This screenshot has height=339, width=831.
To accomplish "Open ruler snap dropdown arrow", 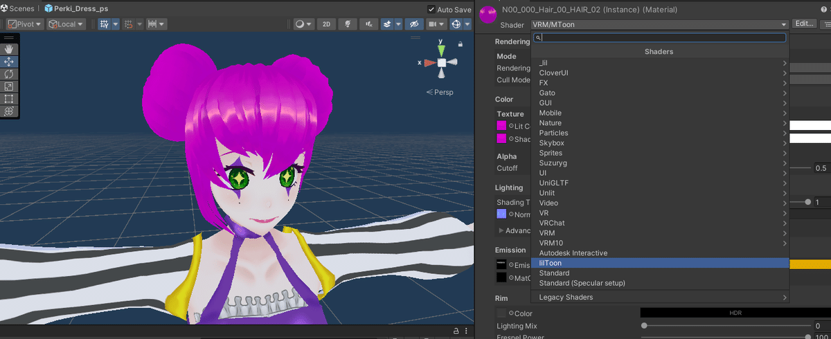I will (x=163, y=24).
